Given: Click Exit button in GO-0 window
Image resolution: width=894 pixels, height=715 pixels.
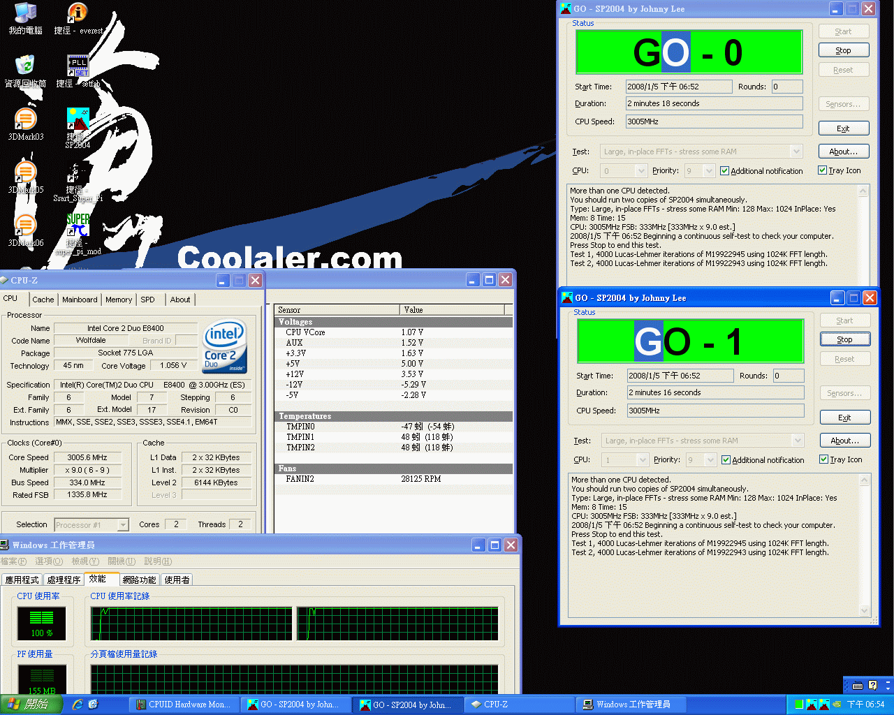Looking at the screenshot, I should pos(843,128).
